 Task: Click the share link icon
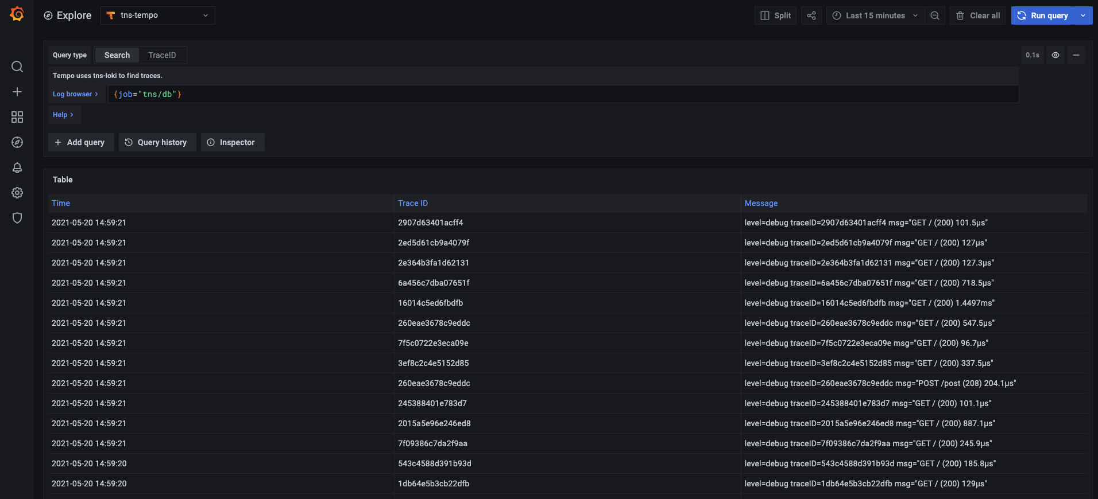(811, 15)
